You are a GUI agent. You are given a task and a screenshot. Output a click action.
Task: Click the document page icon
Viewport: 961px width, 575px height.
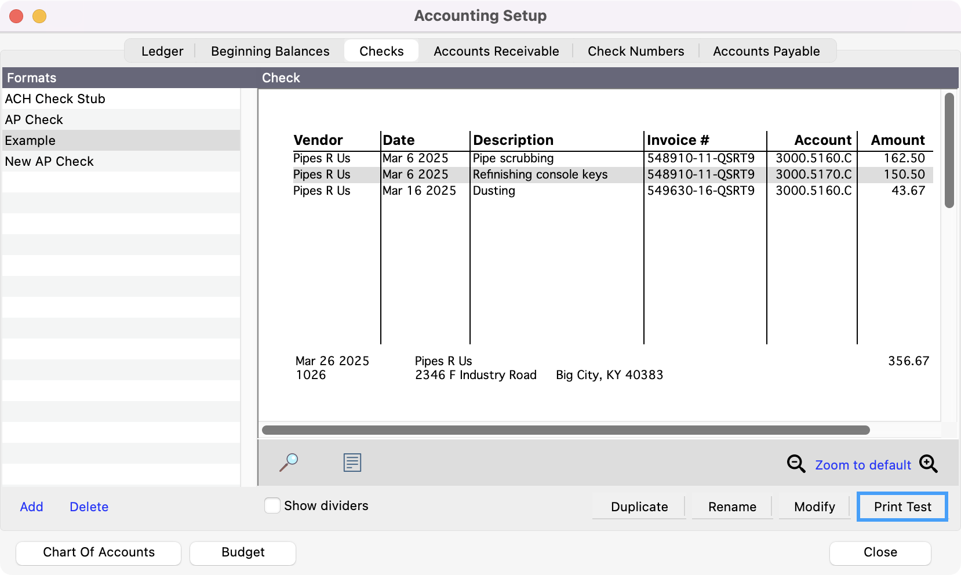[352, 463]
